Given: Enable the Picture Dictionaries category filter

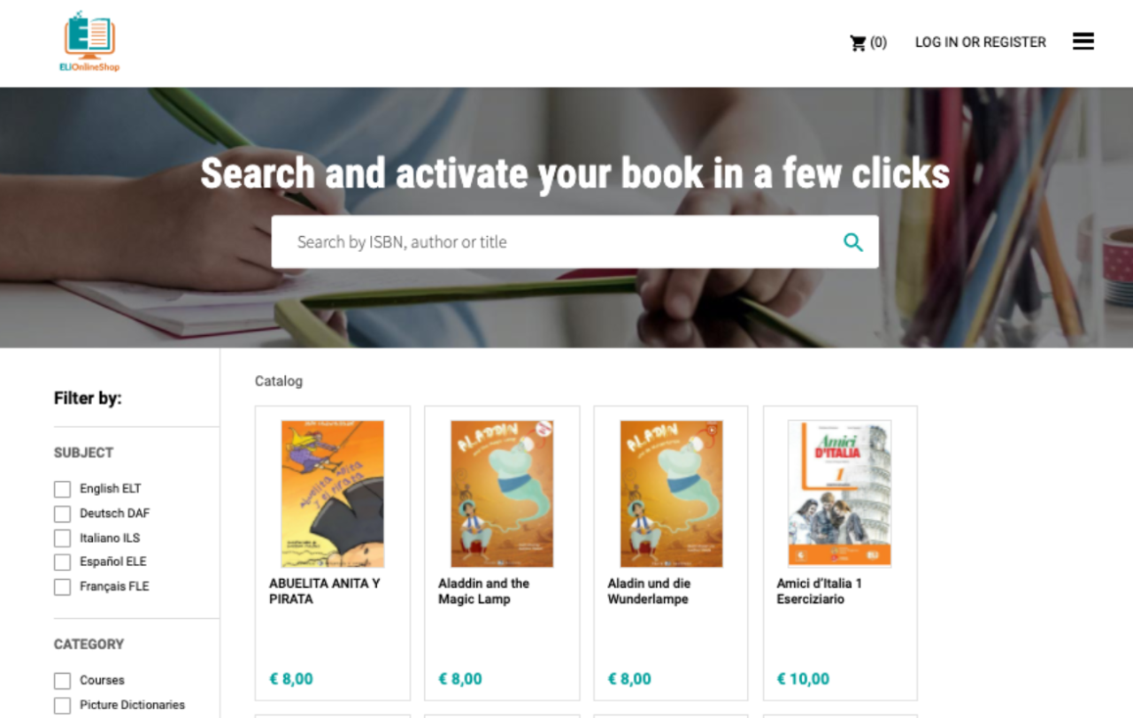Looking at the screenshot, I should [62, 706].
